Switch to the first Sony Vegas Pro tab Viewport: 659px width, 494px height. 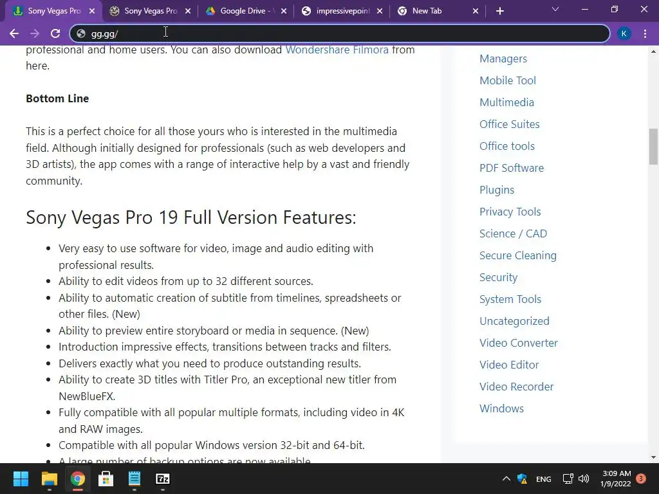pyautogui.click(x=54, y=11)
